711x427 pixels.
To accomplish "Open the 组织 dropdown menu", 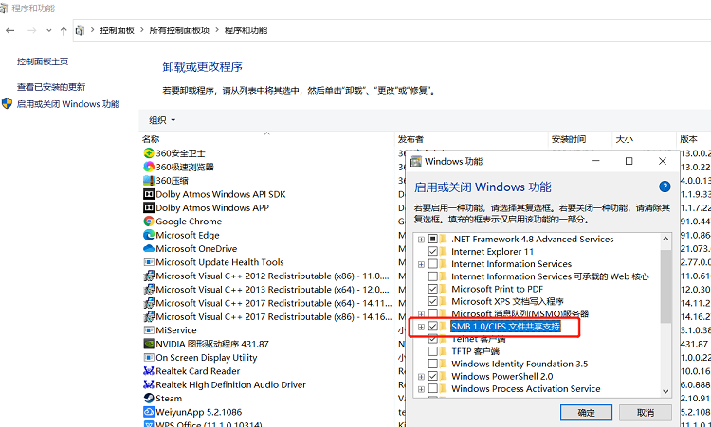I will [x=162, y=120].
